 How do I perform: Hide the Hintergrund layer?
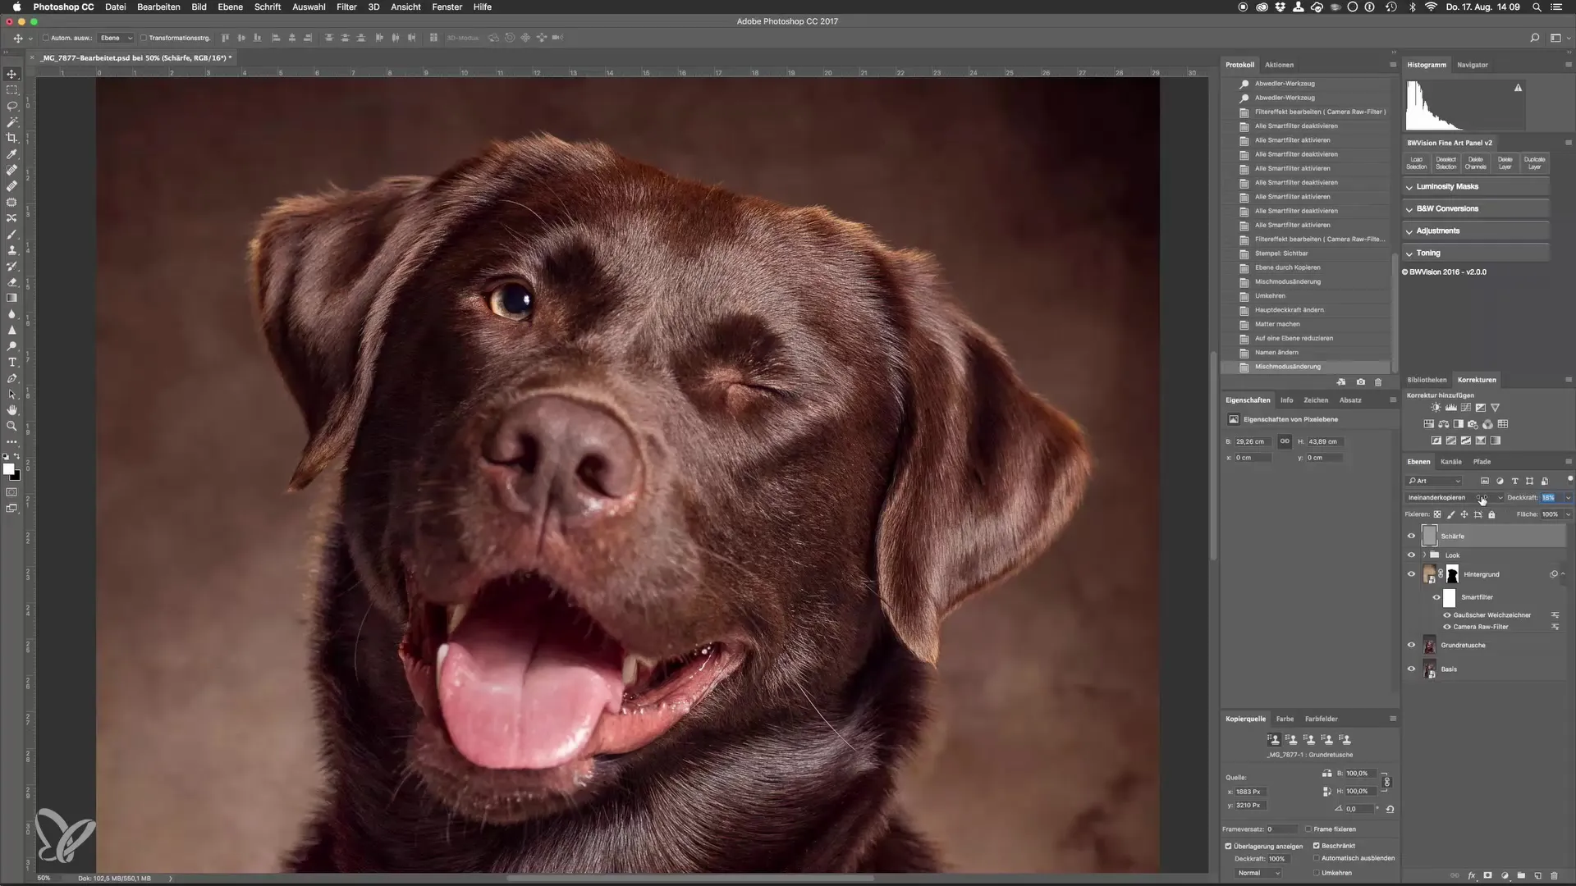point(1411,574)
